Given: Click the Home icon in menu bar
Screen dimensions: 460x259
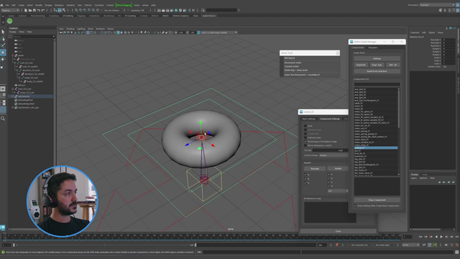Looking at the screenshot, I should pos(1,5).
